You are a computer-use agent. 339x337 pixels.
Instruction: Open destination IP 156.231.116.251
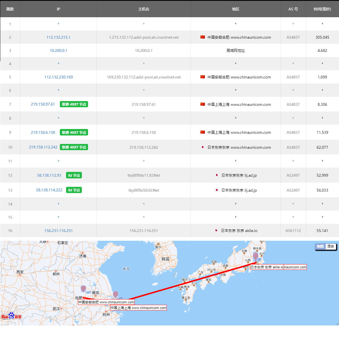pyautogui.click(x=58, y=231)
